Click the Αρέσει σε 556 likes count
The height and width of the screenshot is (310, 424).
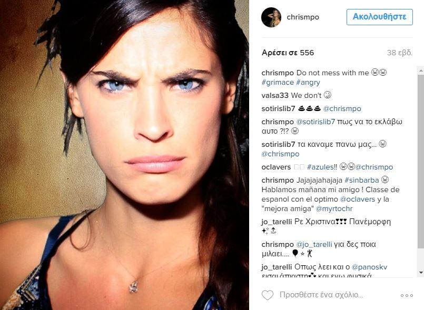(x=288, y=53)
